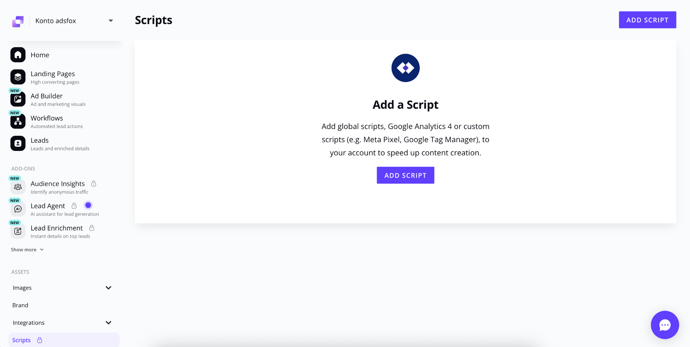Image resolution: width=690 pixels, height=347 pixels.
Task: Open Landing Pages stack icon
Action: (x=18, y=77)
